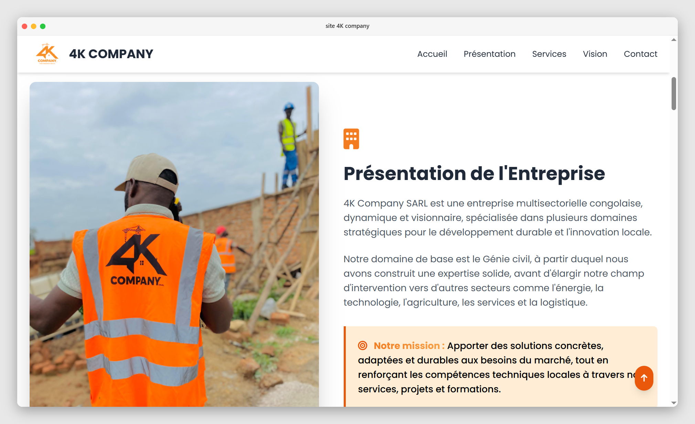Click the 4K Company logo icon

click(x=47, y=54)
